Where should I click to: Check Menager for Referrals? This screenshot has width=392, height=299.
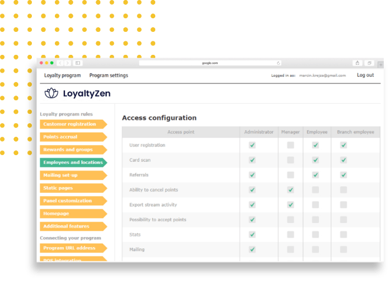290,175
